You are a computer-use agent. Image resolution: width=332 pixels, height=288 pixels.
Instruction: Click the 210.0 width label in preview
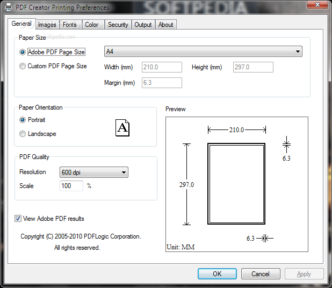coord(236,130)
